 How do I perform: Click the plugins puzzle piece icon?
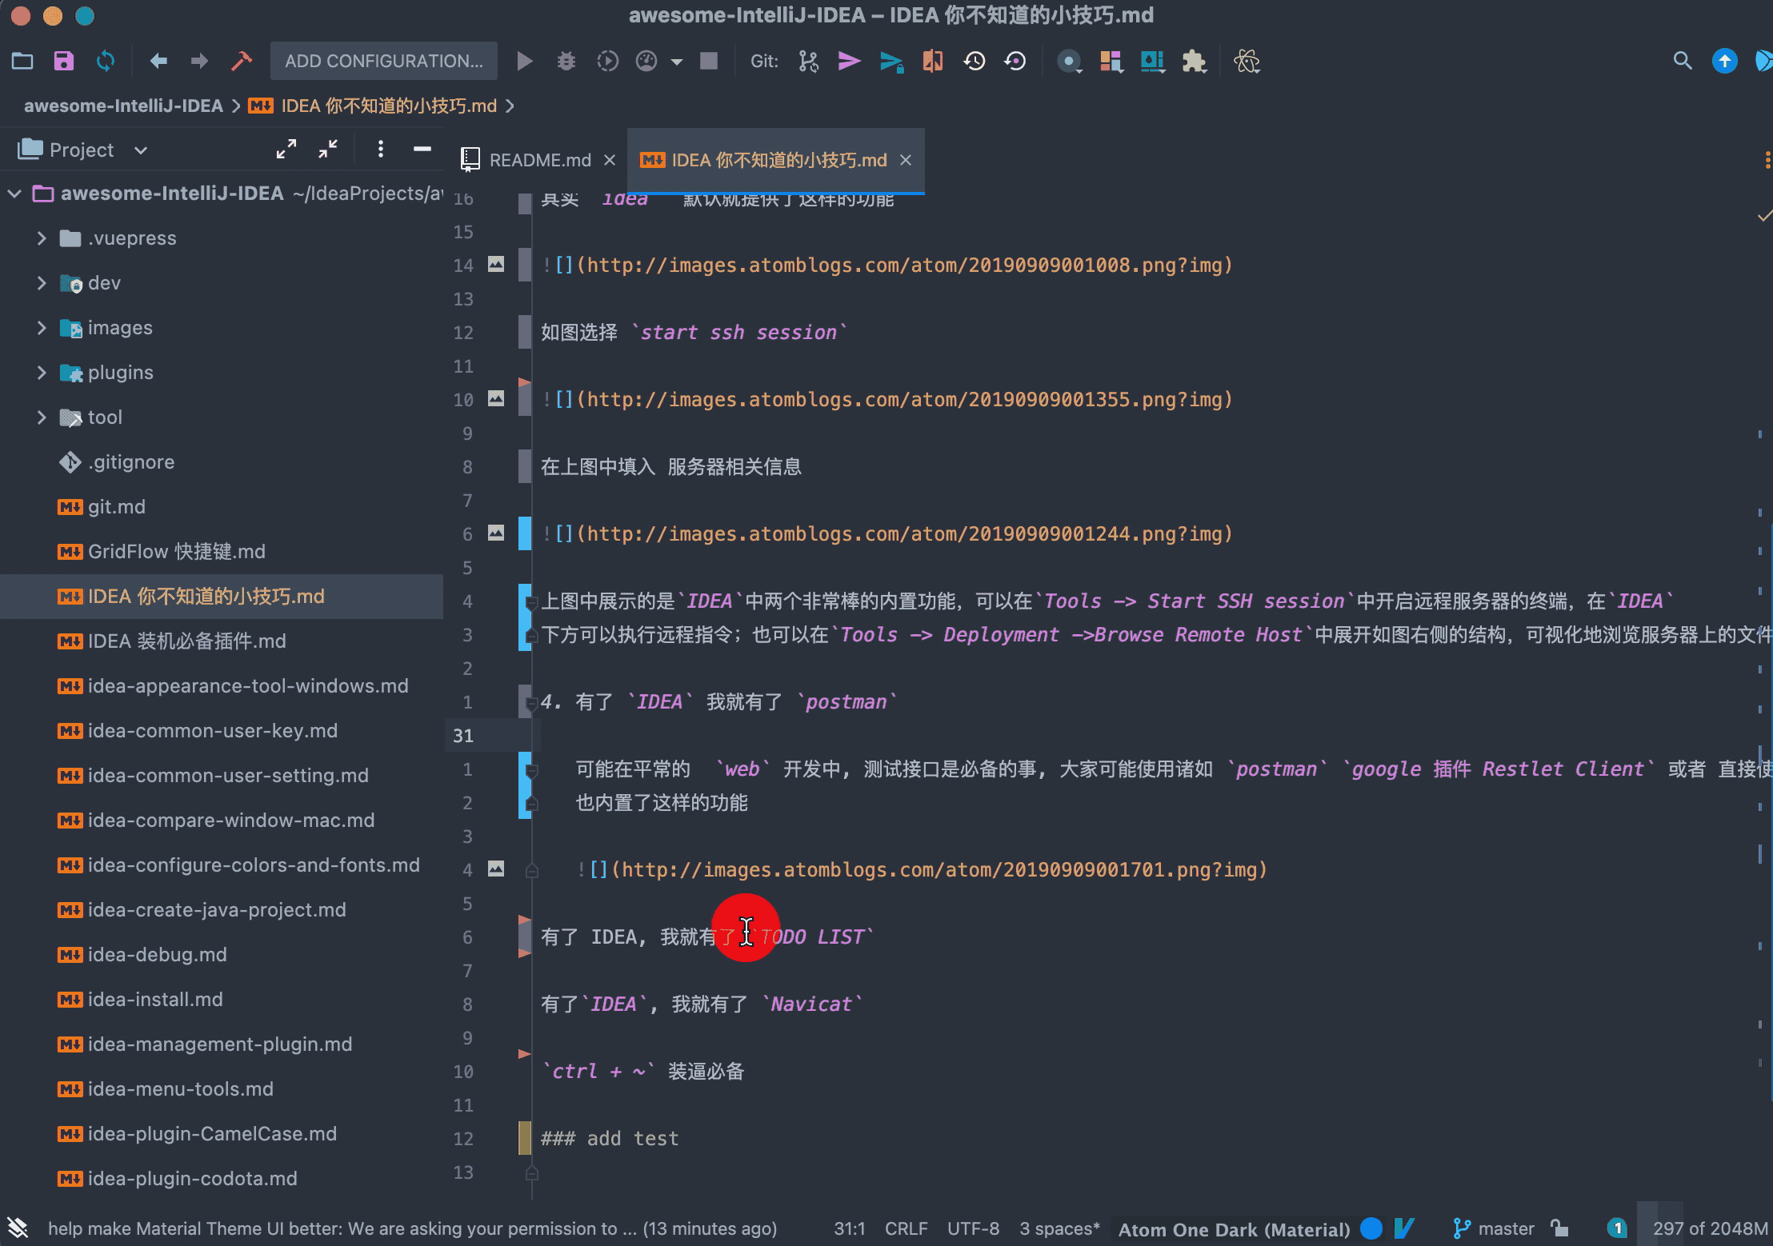coord(1194,61)
